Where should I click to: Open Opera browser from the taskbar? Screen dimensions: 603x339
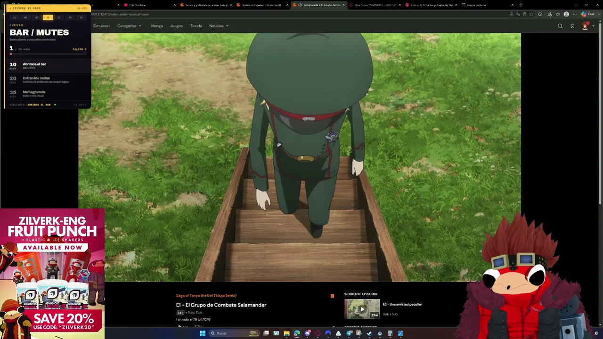[318, 333]
